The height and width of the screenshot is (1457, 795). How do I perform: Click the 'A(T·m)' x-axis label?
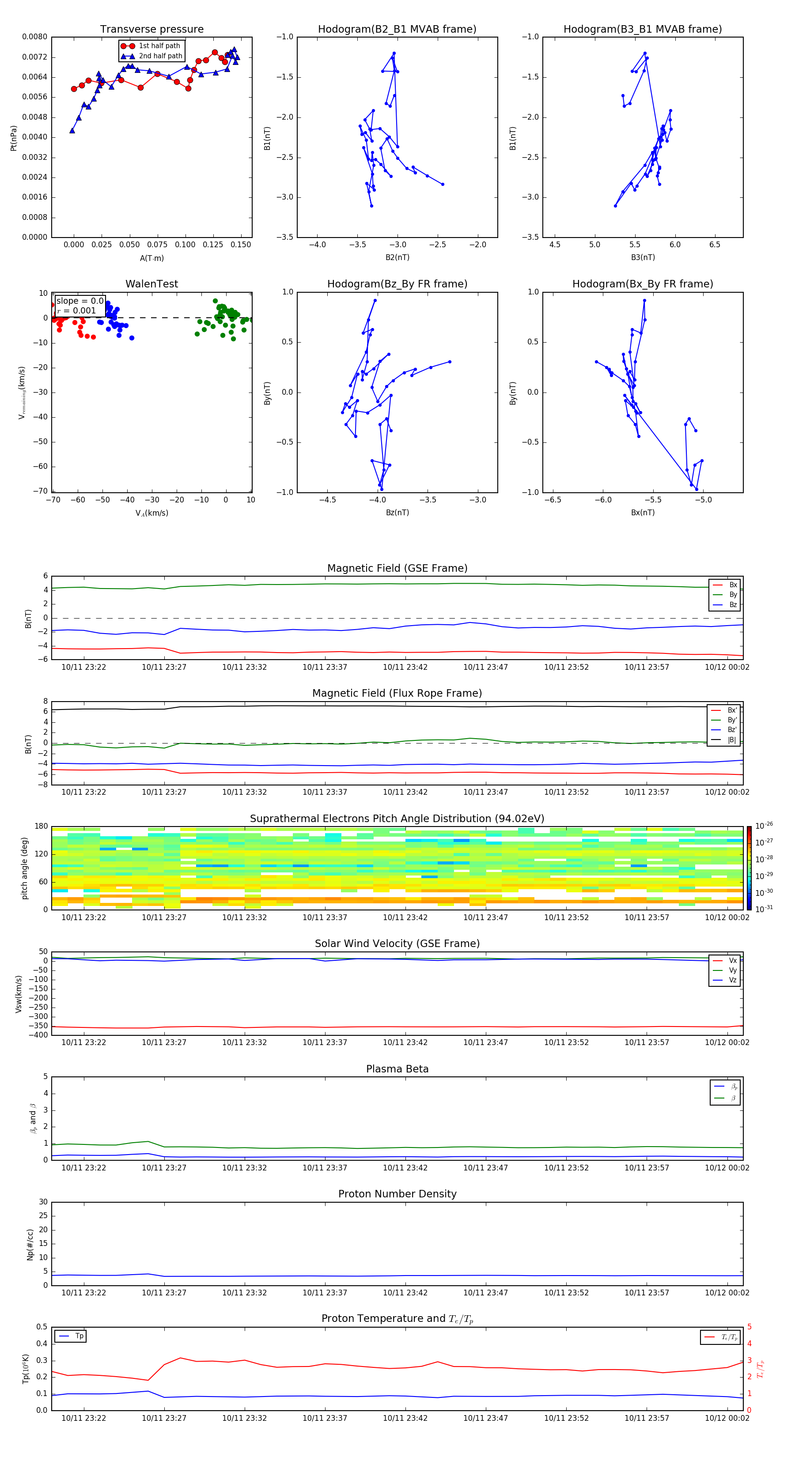(151, 258)
